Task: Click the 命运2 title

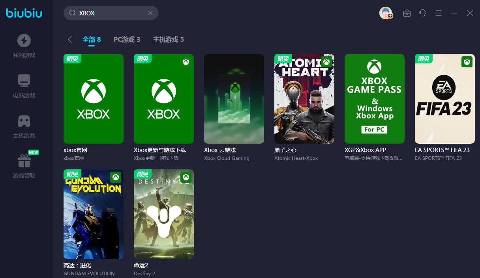Action: (142, 265)
